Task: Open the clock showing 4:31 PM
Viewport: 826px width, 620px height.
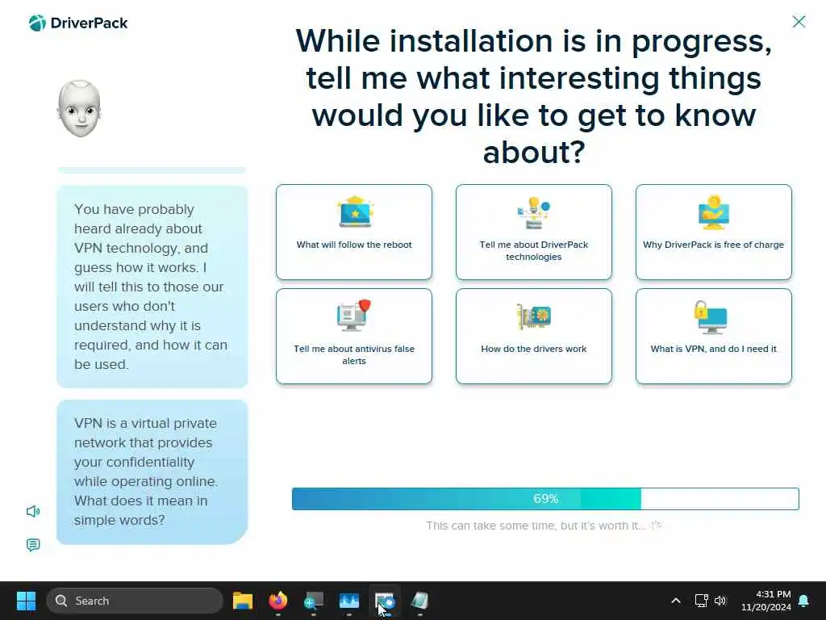Action: click(766, 601)
